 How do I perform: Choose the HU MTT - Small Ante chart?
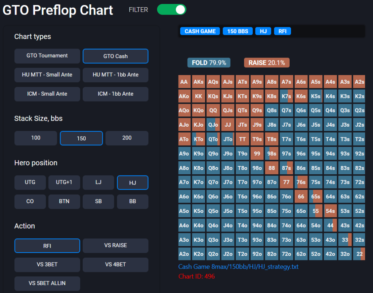click(x=47, y=75)
